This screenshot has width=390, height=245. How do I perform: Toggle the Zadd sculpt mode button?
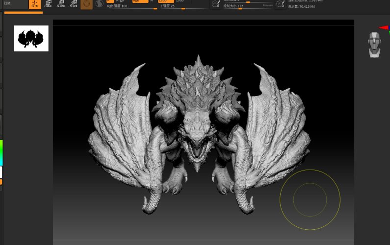tap(166, 1)
